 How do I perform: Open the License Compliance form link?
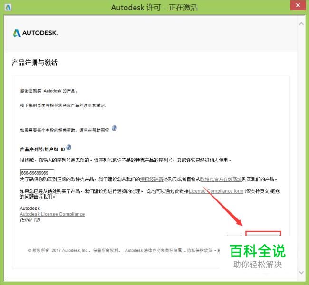click(216, 191)
